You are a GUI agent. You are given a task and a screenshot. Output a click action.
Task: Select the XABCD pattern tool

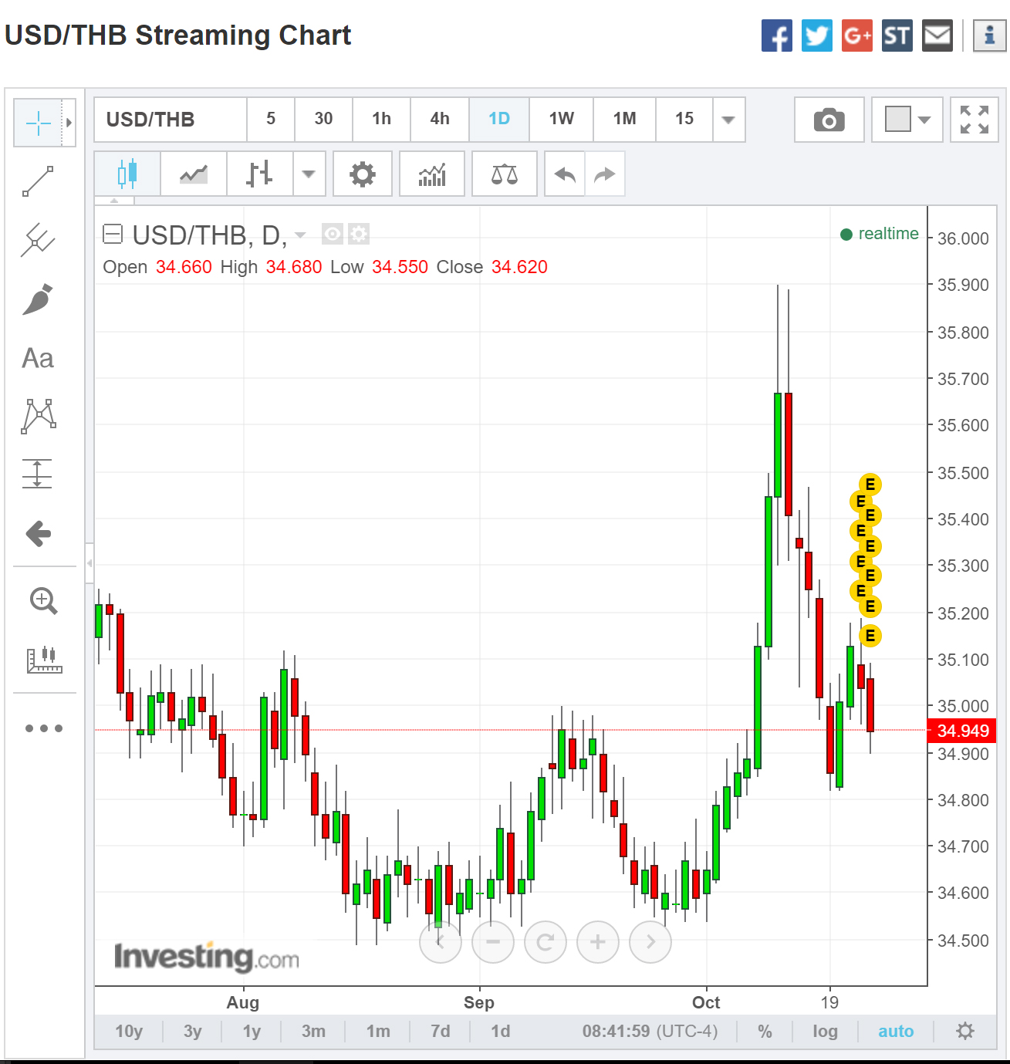[38, 417]
